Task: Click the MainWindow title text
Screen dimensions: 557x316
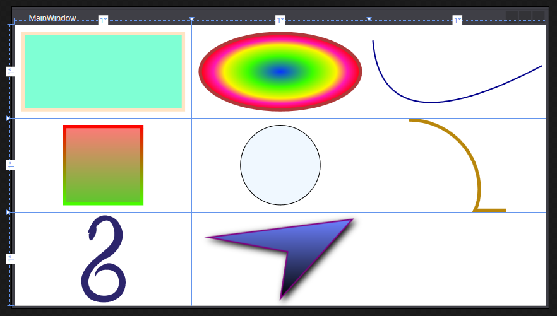Action: point(52,18)
